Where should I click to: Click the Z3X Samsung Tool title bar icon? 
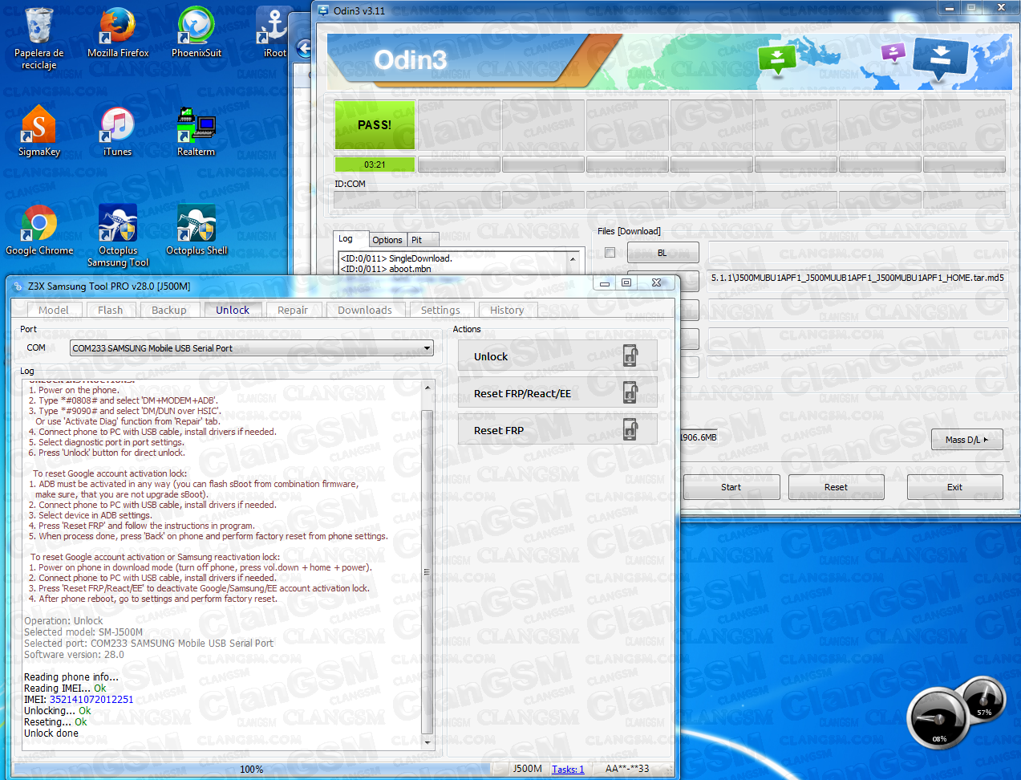point(18,286)
